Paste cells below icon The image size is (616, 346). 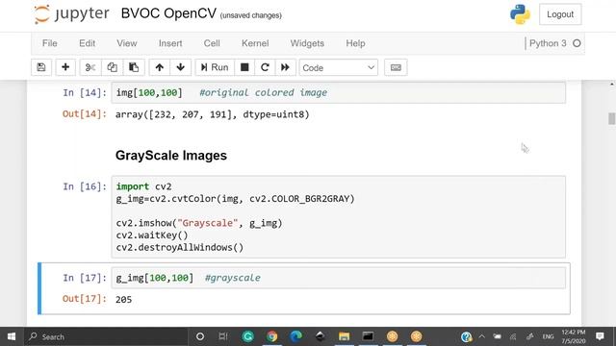pyautogui.click(x=134, y=67)
